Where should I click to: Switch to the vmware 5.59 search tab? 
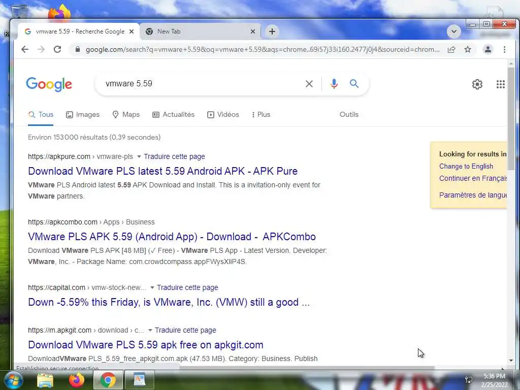tap(79, 31)
